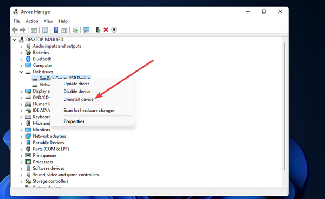Click the Disable device down-arrow icon
This screenshot has width=325, height=199.
click(x=114, y=30)
